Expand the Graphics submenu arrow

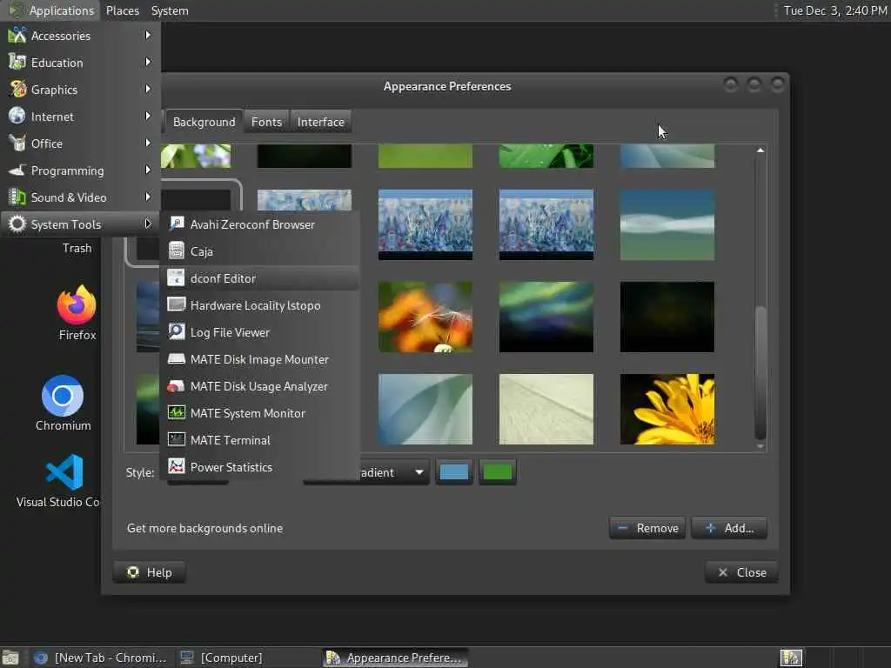click(148, 90)
